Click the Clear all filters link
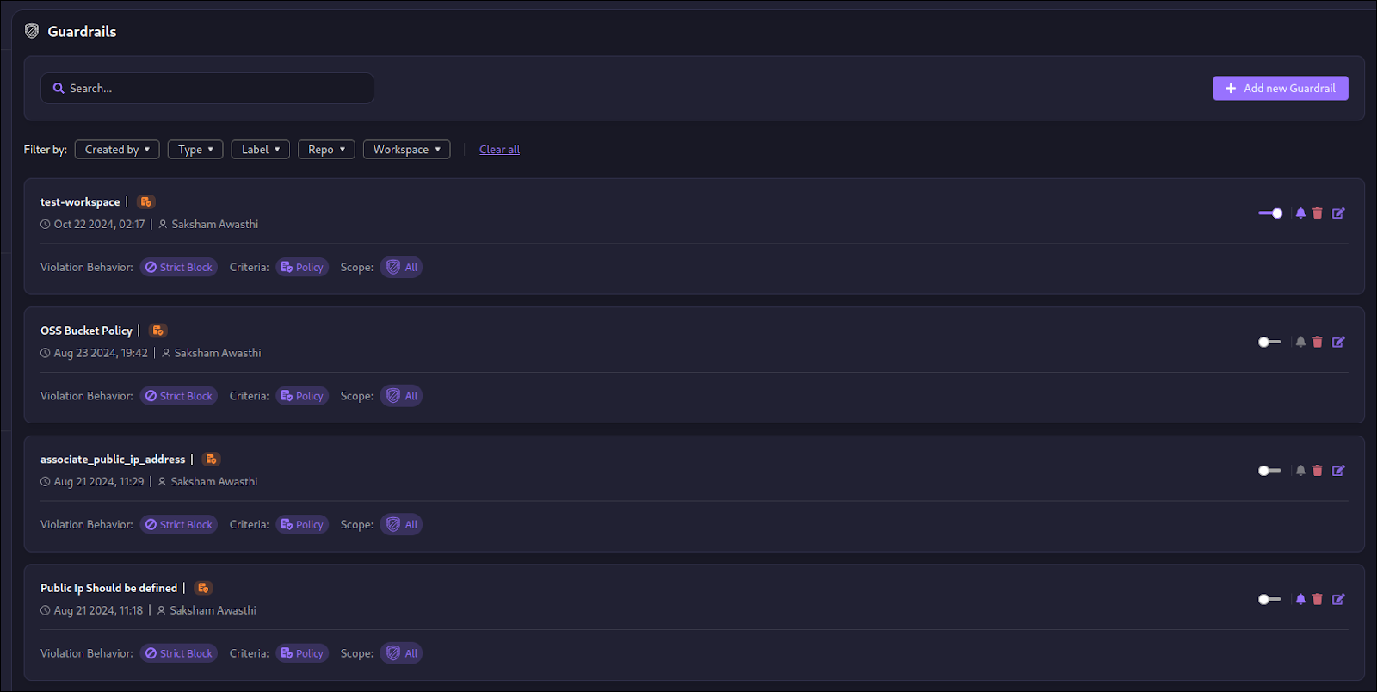 click(x=499, y=150)
